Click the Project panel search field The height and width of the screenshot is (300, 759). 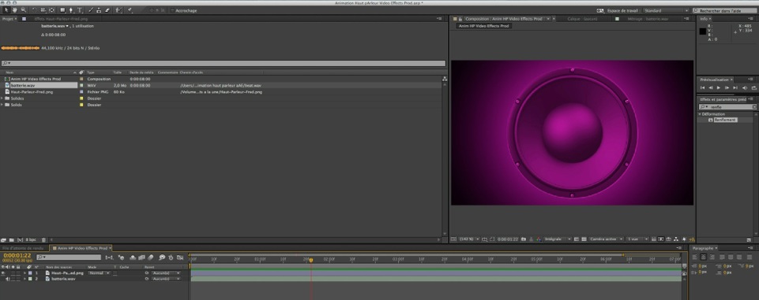224,63
